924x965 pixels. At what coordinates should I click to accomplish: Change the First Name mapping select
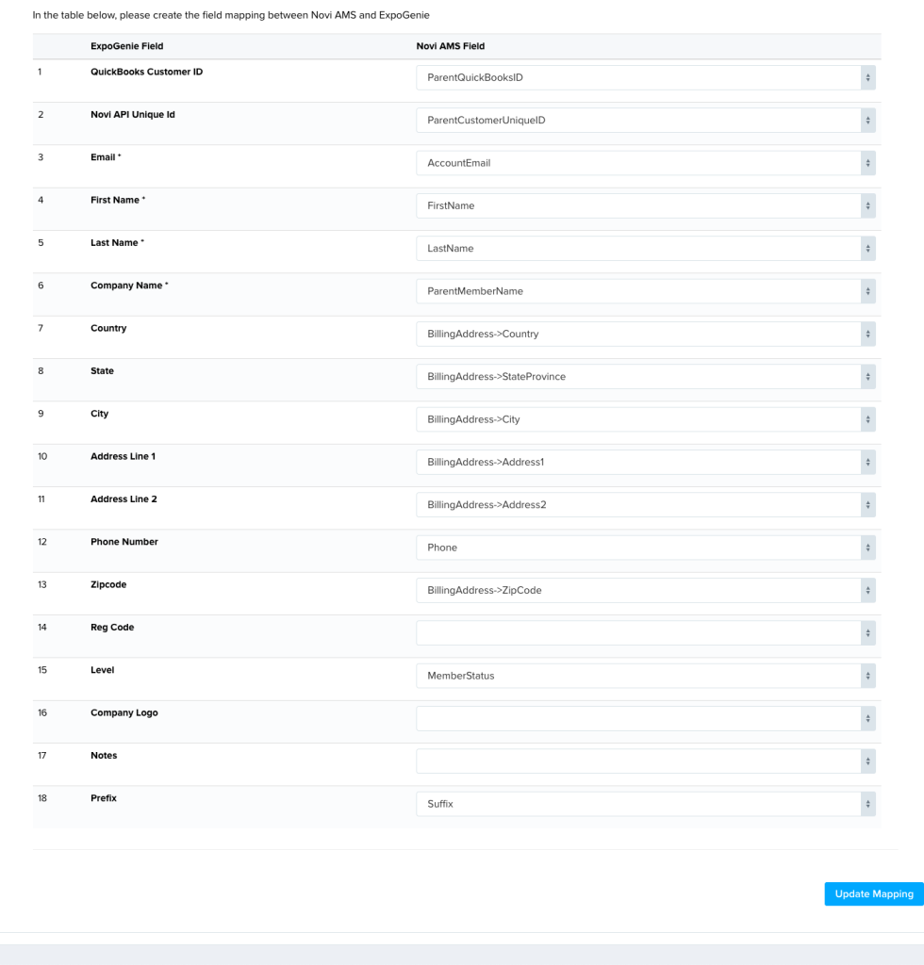pyautogui.click(x=646, y=205)
